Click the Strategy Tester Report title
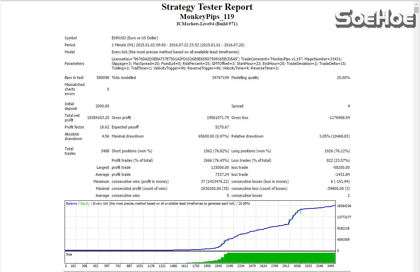The height and width of the screenshot is (272, 420). coord(207,7)
